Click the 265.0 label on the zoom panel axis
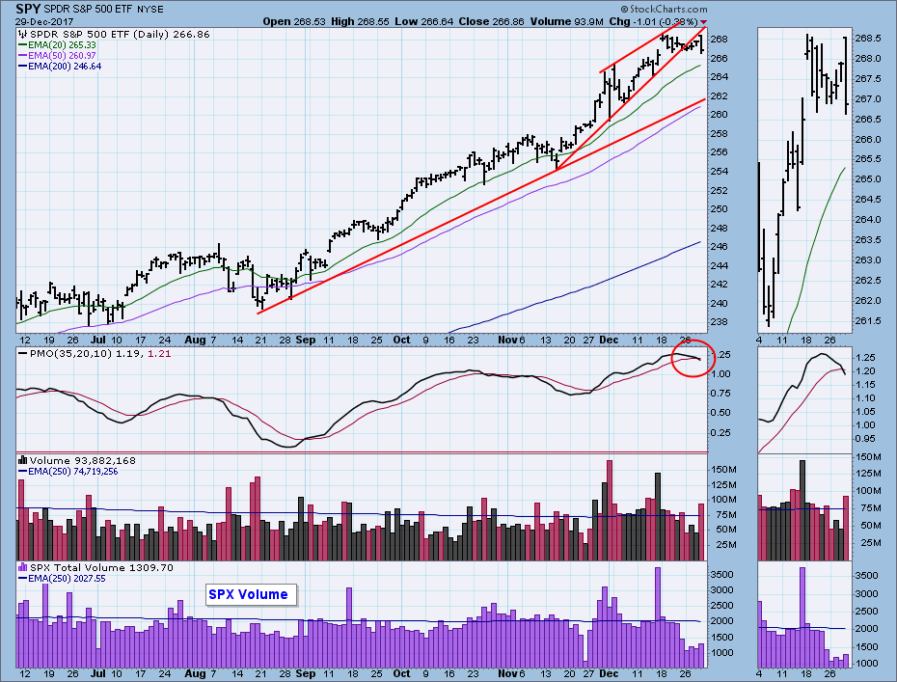Screen dimensions: 897x682 [x=868, y=179]
